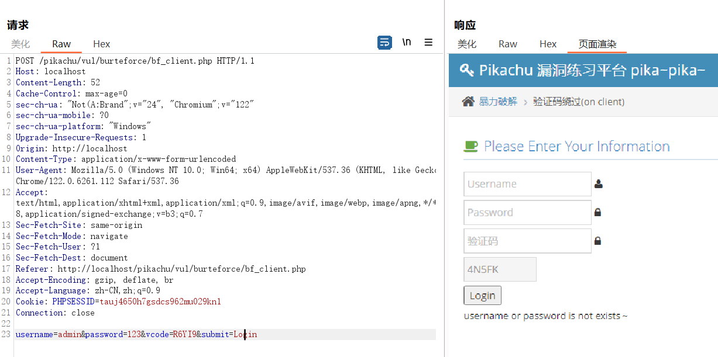Click the Accept-Encoding header line
718x357 pixels.
pyautogui.click(x=95, y=280)
